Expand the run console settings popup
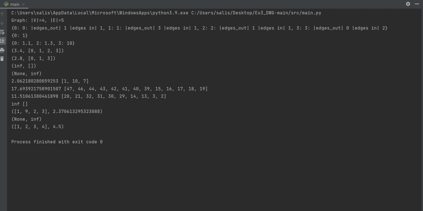Screen dimensions: 423x211 click(x=407, y=4)
